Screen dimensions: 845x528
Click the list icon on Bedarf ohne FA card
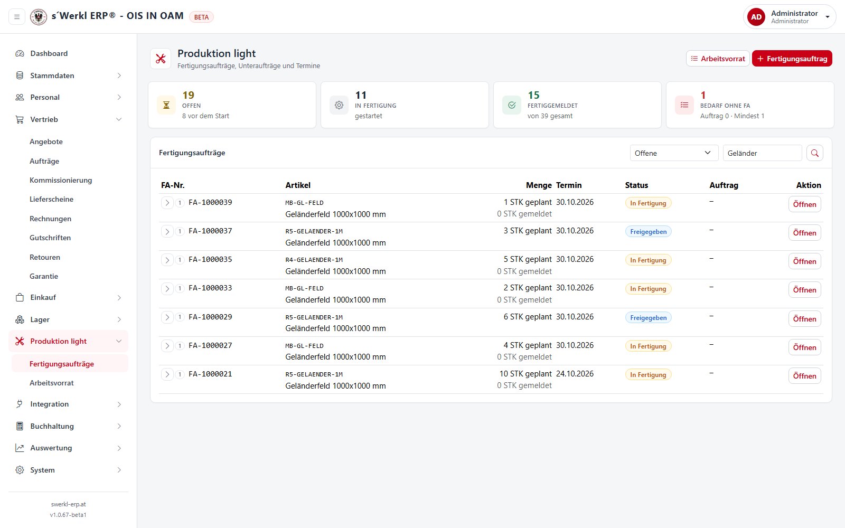(684, 105)
